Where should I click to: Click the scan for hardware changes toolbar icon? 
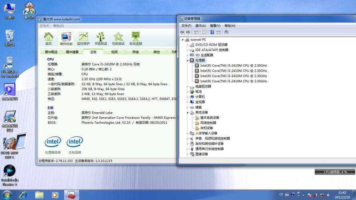point(226,32)
